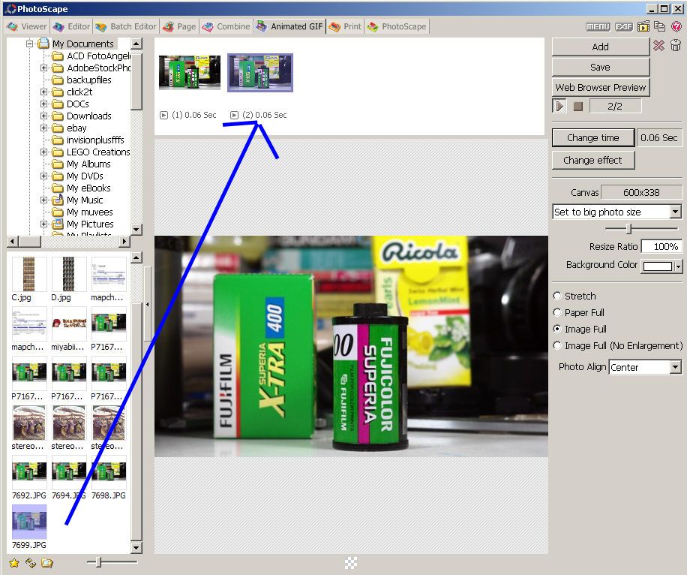
Task: Click the Save button
Action: tap(600, 67)
